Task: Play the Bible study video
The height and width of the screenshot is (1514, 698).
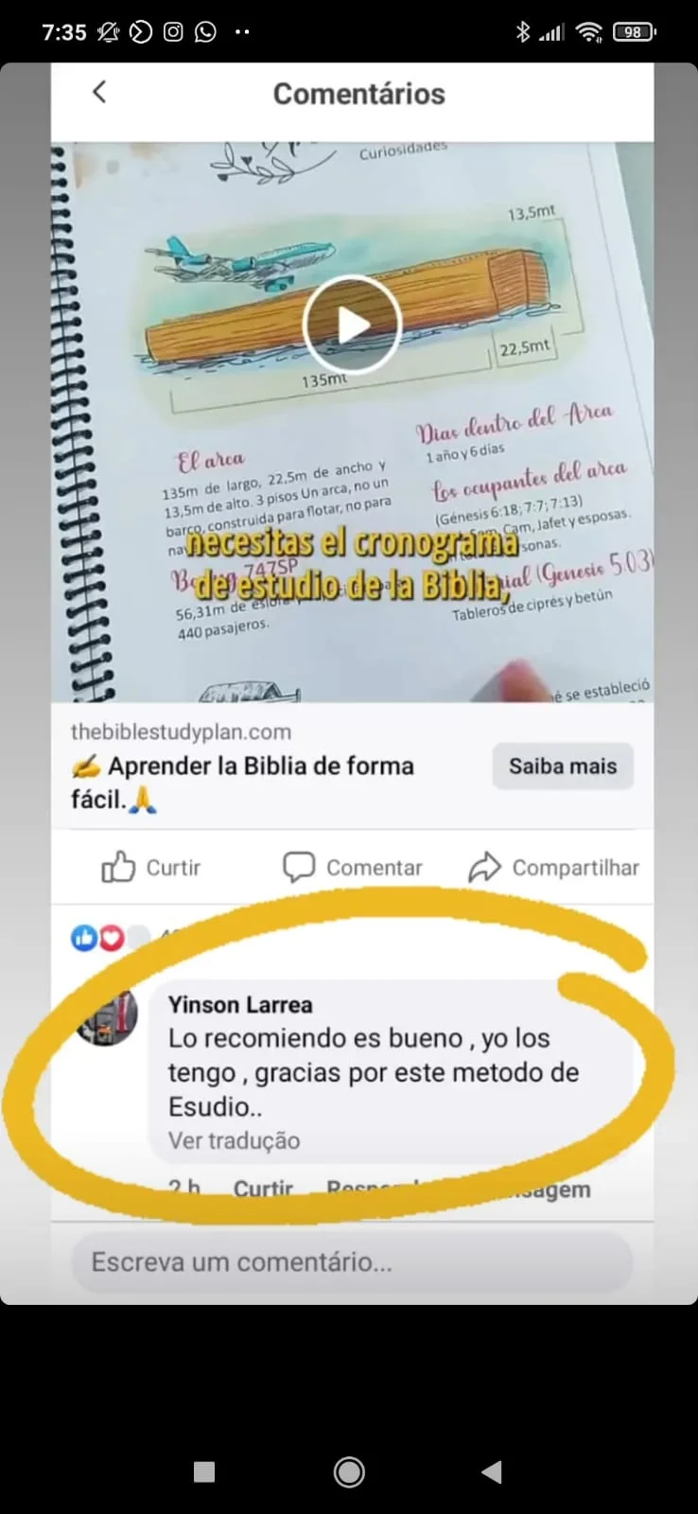Action: (352, 325)
